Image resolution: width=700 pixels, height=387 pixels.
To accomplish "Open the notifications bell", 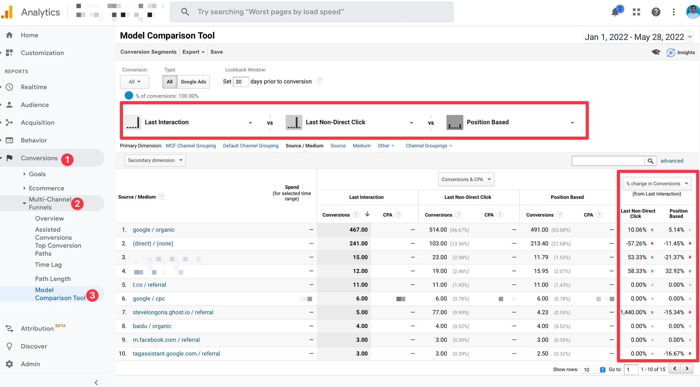I will pos(615,12).
